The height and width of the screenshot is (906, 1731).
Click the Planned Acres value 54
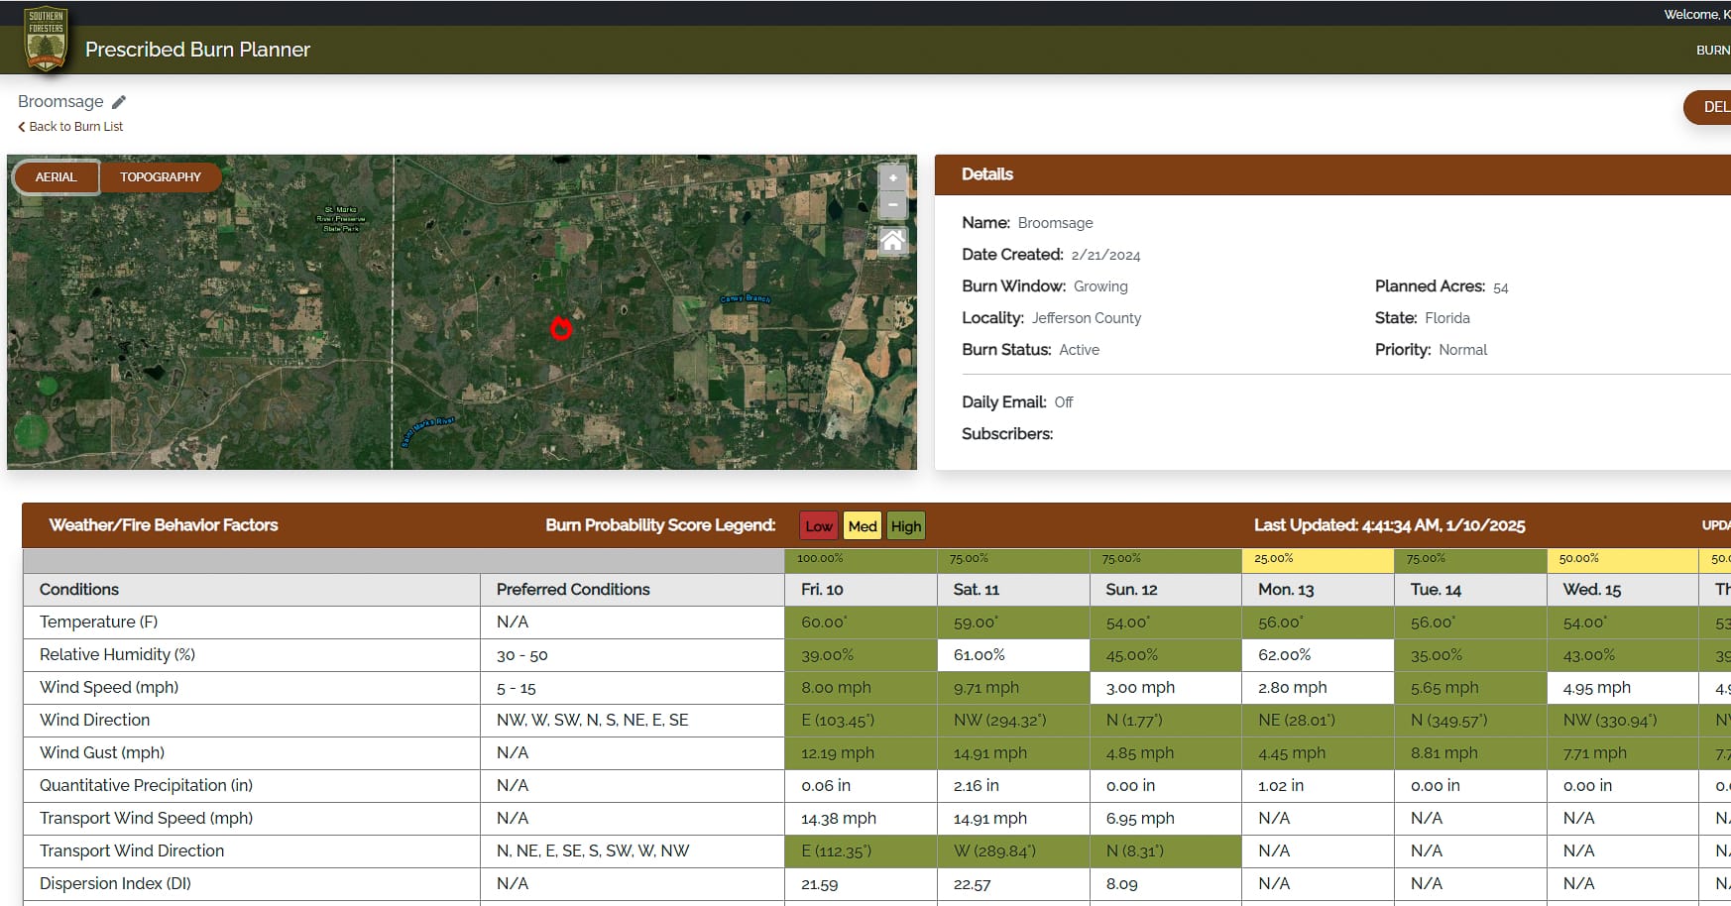pos(1500,287)
